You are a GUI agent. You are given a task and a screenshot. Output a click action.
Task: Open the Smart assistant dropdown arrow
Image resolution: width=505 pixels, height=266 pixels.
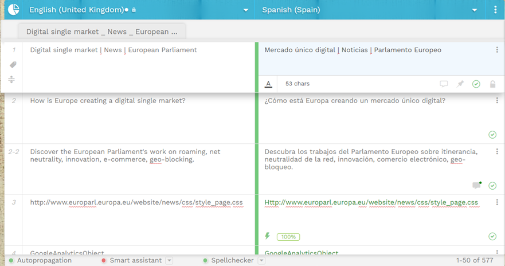tap(169, 260)
